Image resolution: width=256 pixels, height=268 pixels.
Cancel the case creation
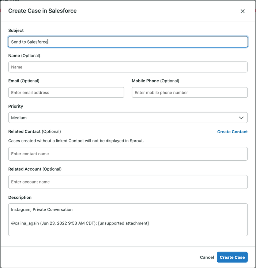tap(207, 257)
